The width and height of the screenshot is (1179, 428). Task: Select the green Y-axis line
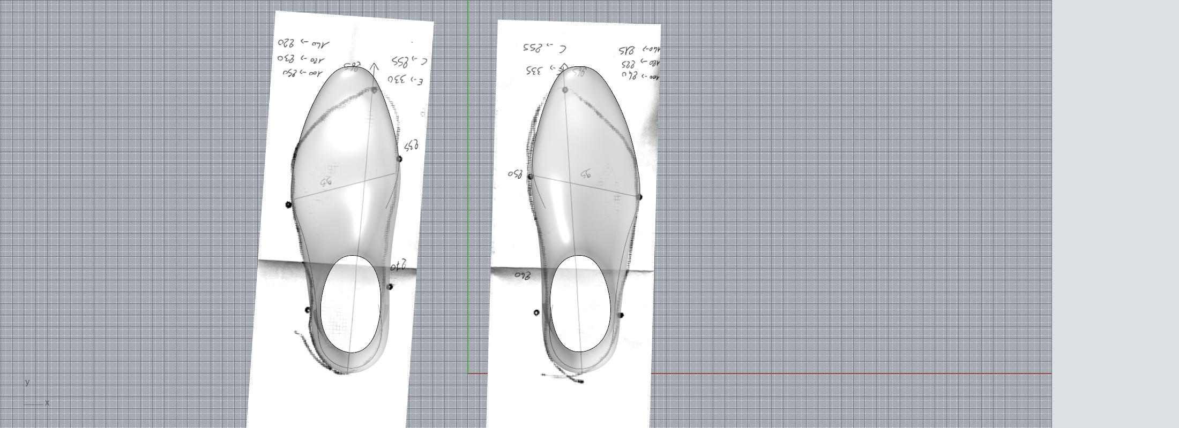tap(468, 160)
